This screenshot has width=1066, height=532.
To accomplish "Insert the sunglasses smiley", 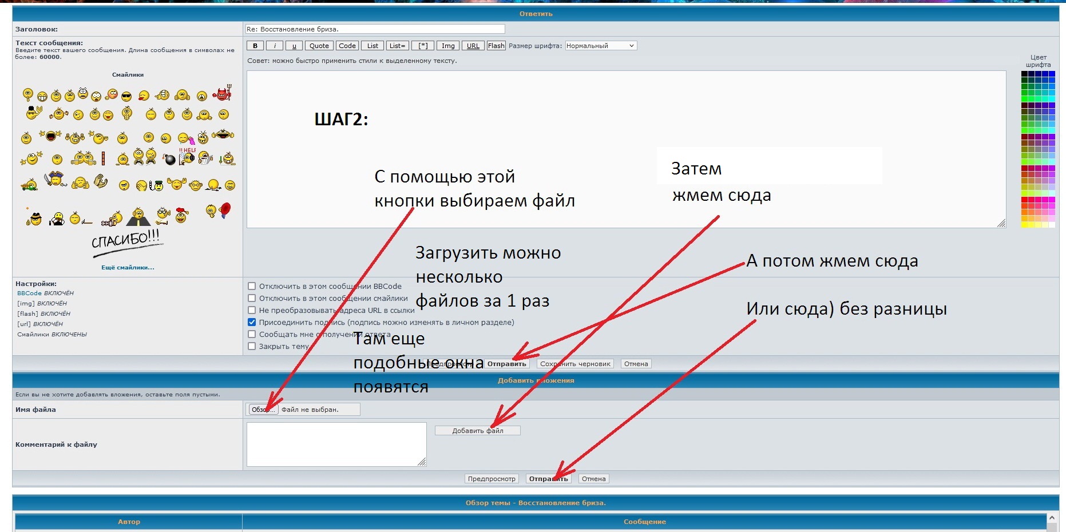I will point(126,96).
